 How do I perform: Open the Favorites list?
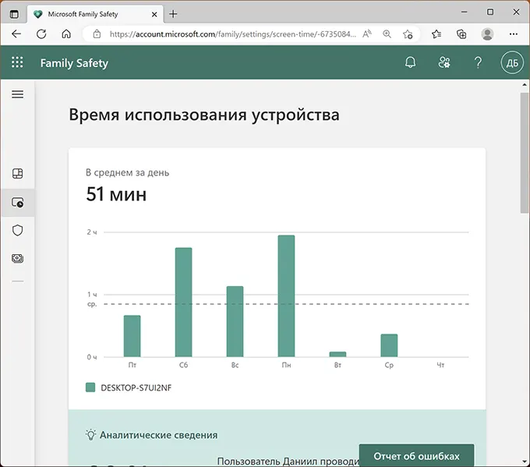[x=436, y=34]
